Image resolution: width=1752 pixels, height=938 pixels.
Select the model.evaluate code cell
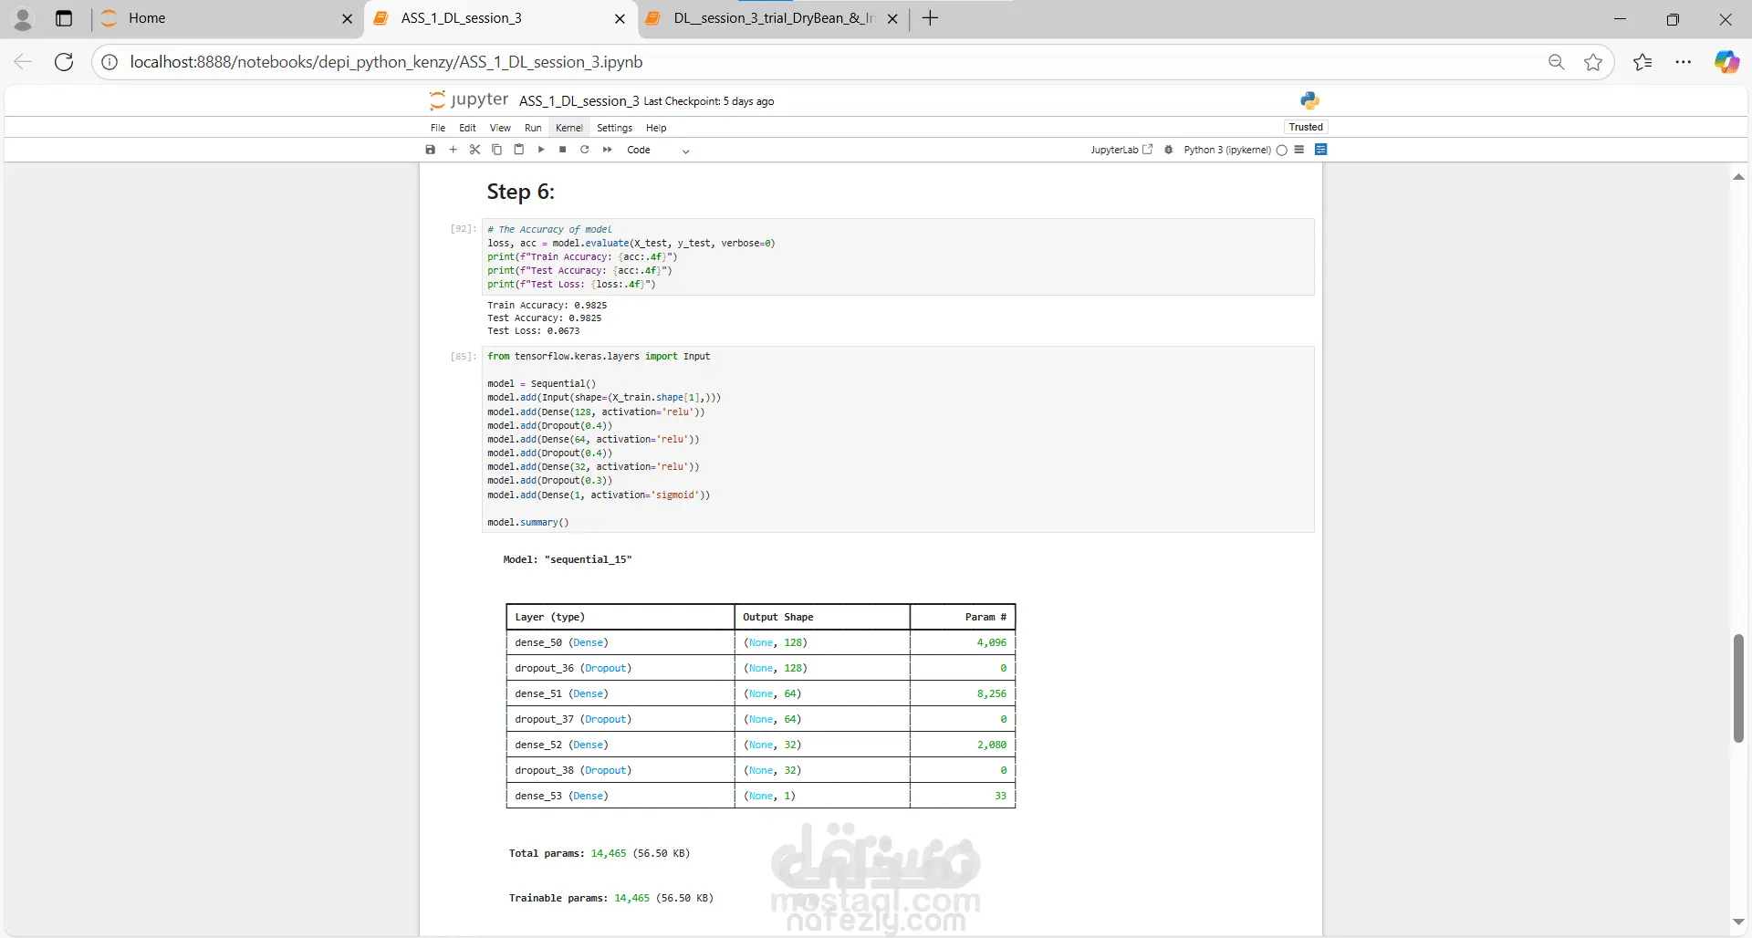(898, 256)
